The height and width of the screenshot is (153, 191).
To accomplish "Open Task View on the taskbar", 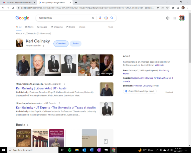I will tap(62, 150).
